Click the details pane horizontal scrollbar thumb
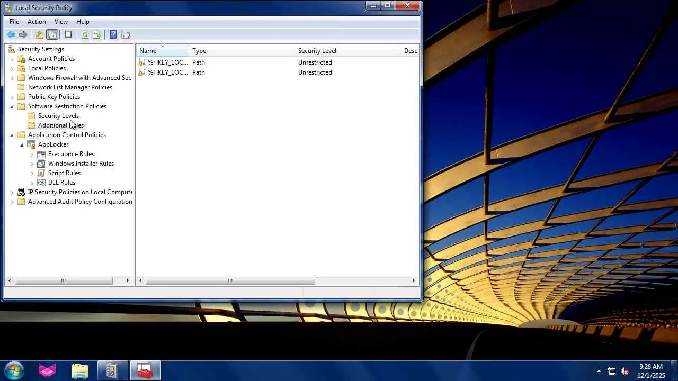Screen dimensions: 678x381 tap(230, 280)
